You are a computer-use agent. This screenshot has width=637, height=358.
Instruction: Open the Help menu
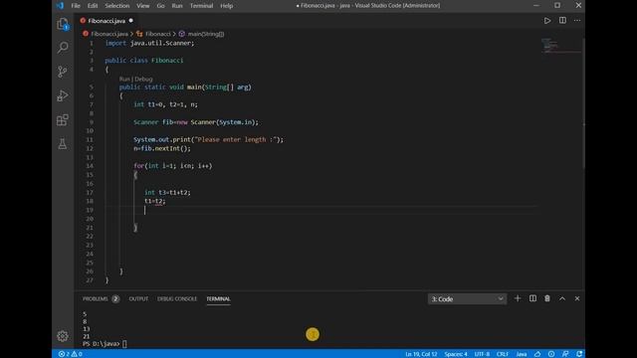pos(226,6)
